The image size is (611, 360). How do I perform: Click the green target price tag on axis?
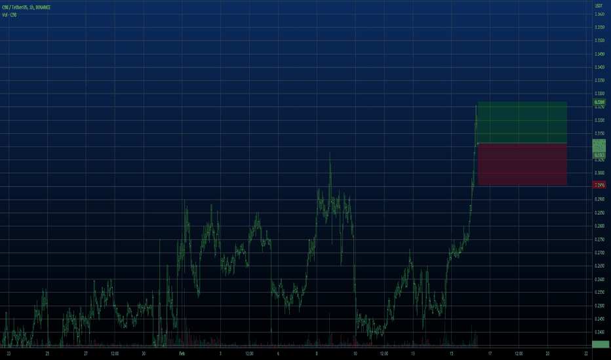tap(599, 102)
